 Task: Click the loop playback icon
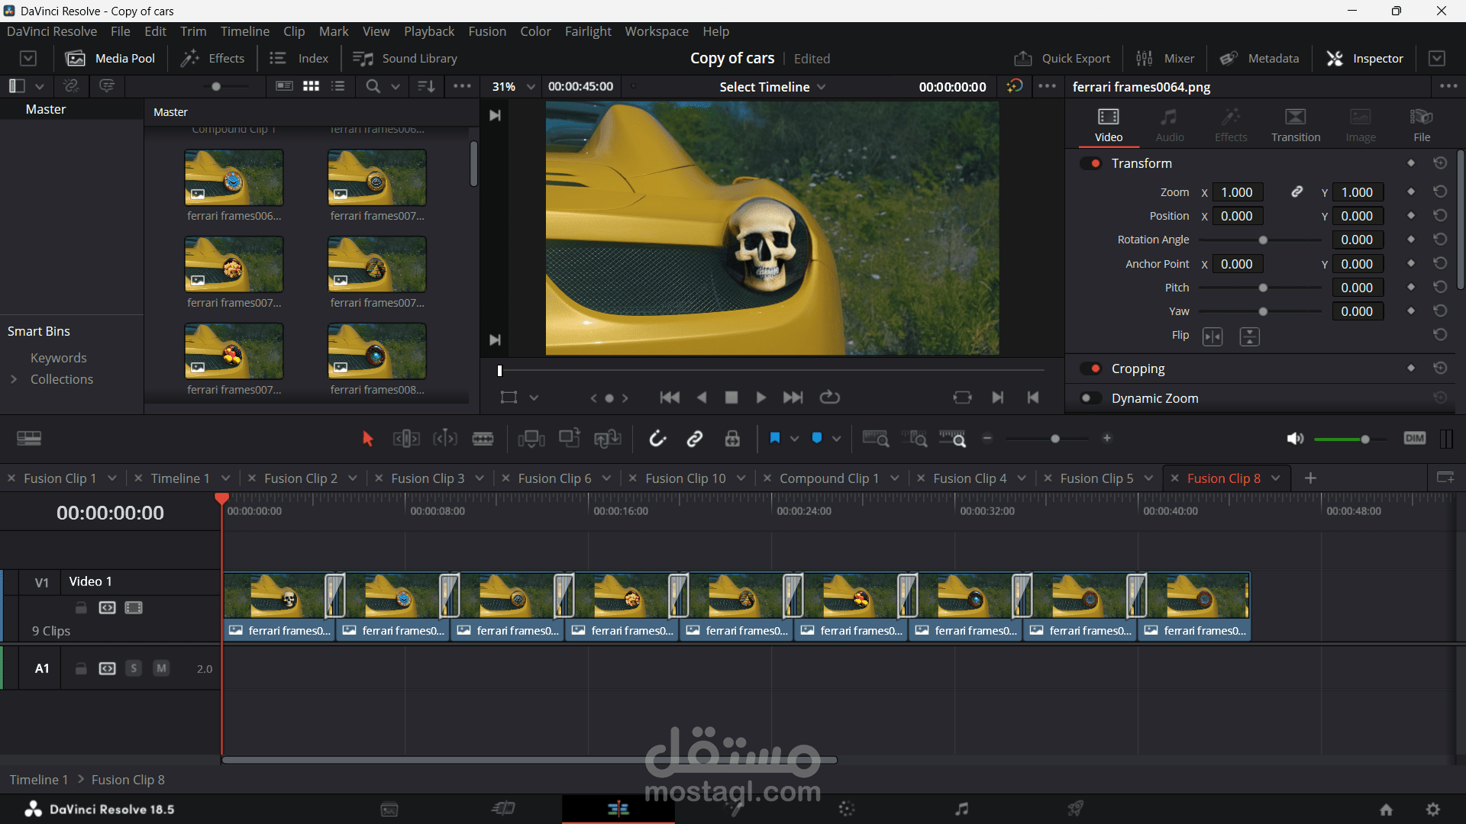coord(829,398)
